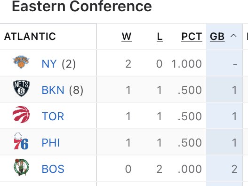Select the Knicks 1.000 percentage cell
The height and width of the screenshot is (186, 248).
(187, 64)
